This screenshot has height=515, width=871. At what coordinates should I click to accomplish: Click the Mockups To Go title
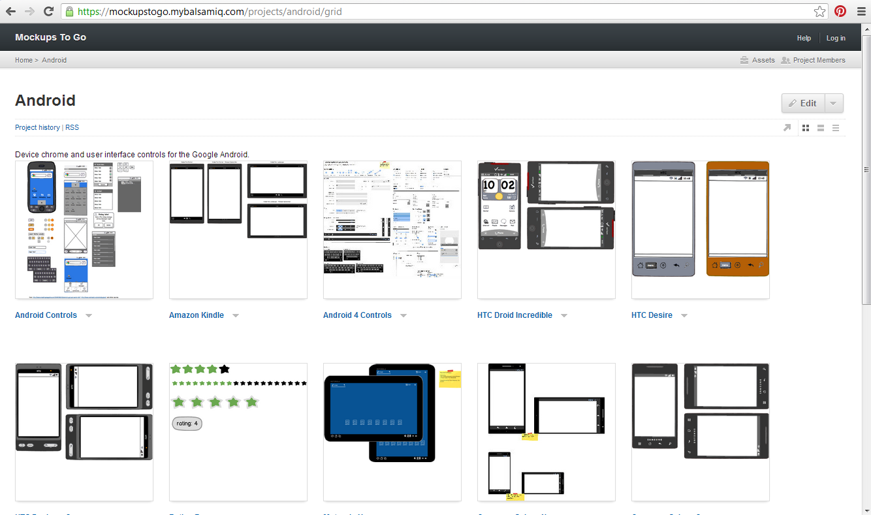(50, 37)
